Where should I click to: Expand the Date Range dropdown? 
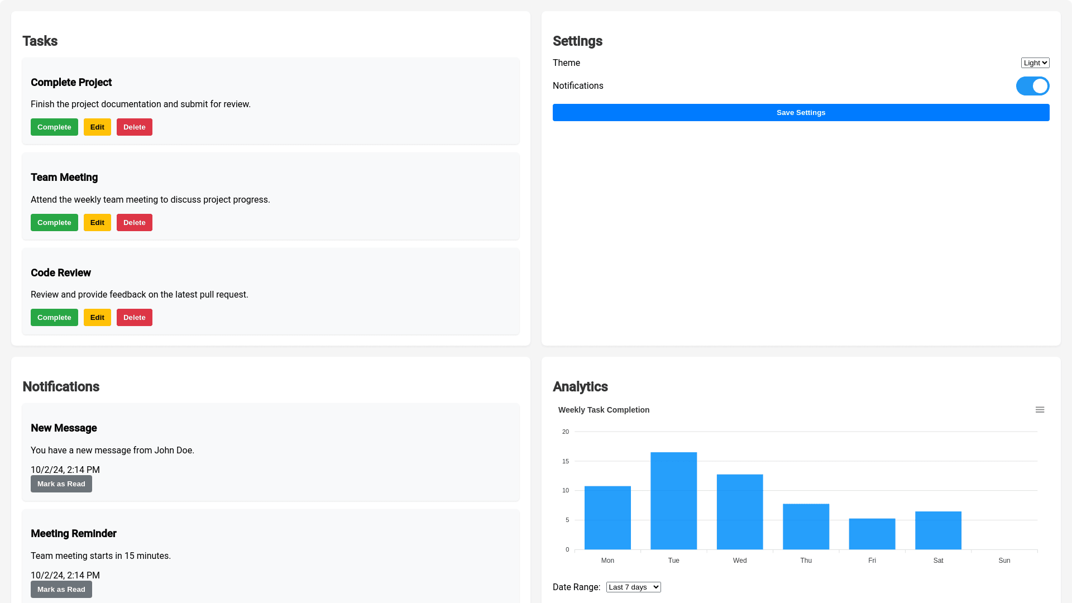[x=633, y=587]
